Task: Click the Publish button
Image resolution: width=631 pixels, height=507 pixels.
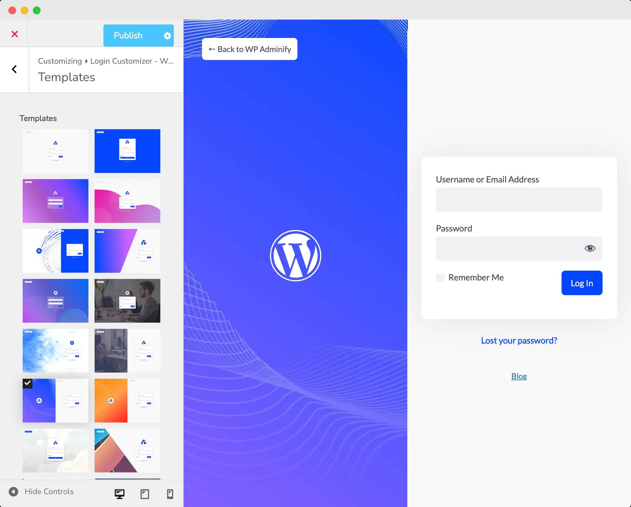Action: point(128,36)
